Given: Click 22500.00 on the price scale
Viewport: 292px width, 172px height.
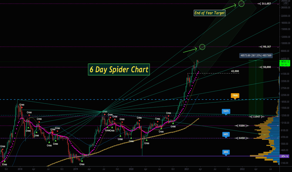Looking at the screenshot, I should tap(285, 95).
